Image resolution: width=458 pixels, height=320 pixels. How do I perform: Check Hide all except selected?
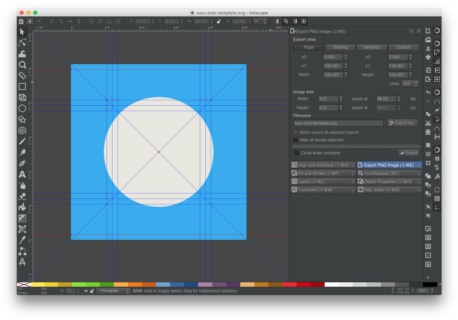pyautogui.click(x=296, y=140)
